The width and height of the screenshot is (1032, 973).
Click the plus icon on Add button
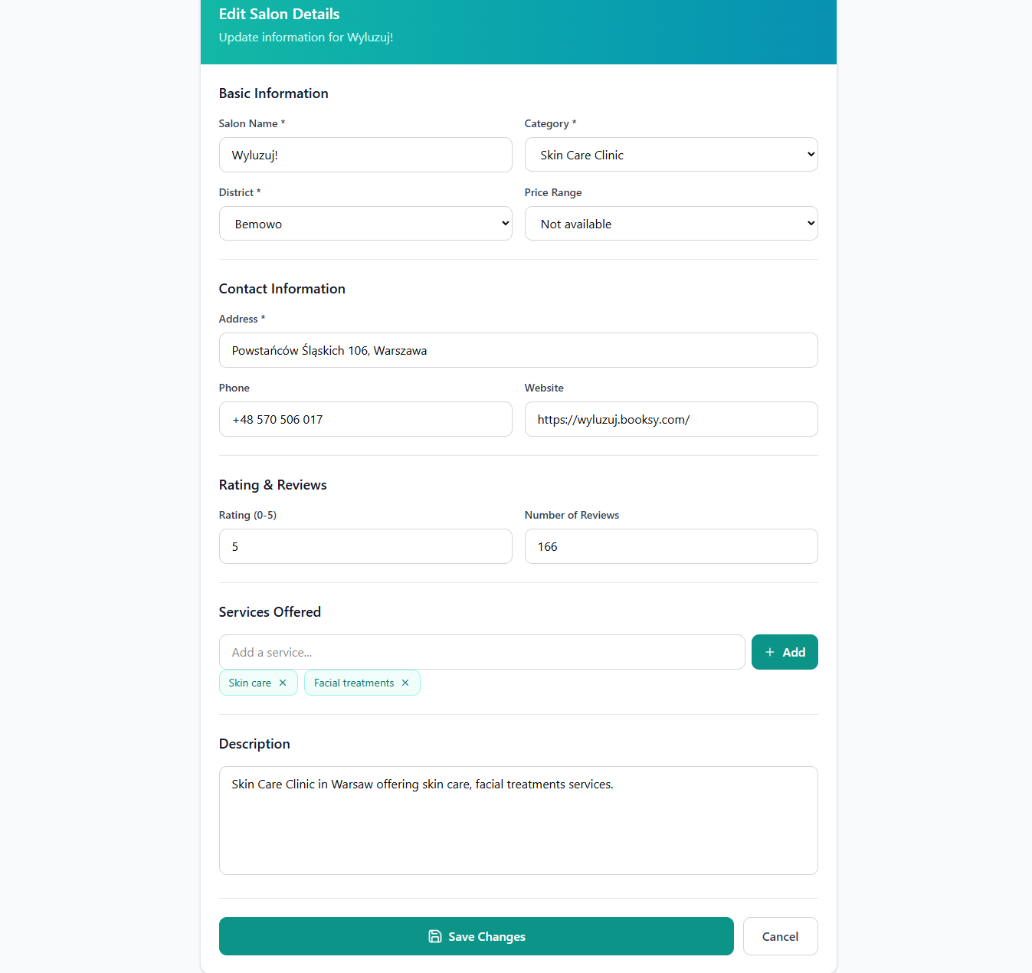click(x=770, y=652)
